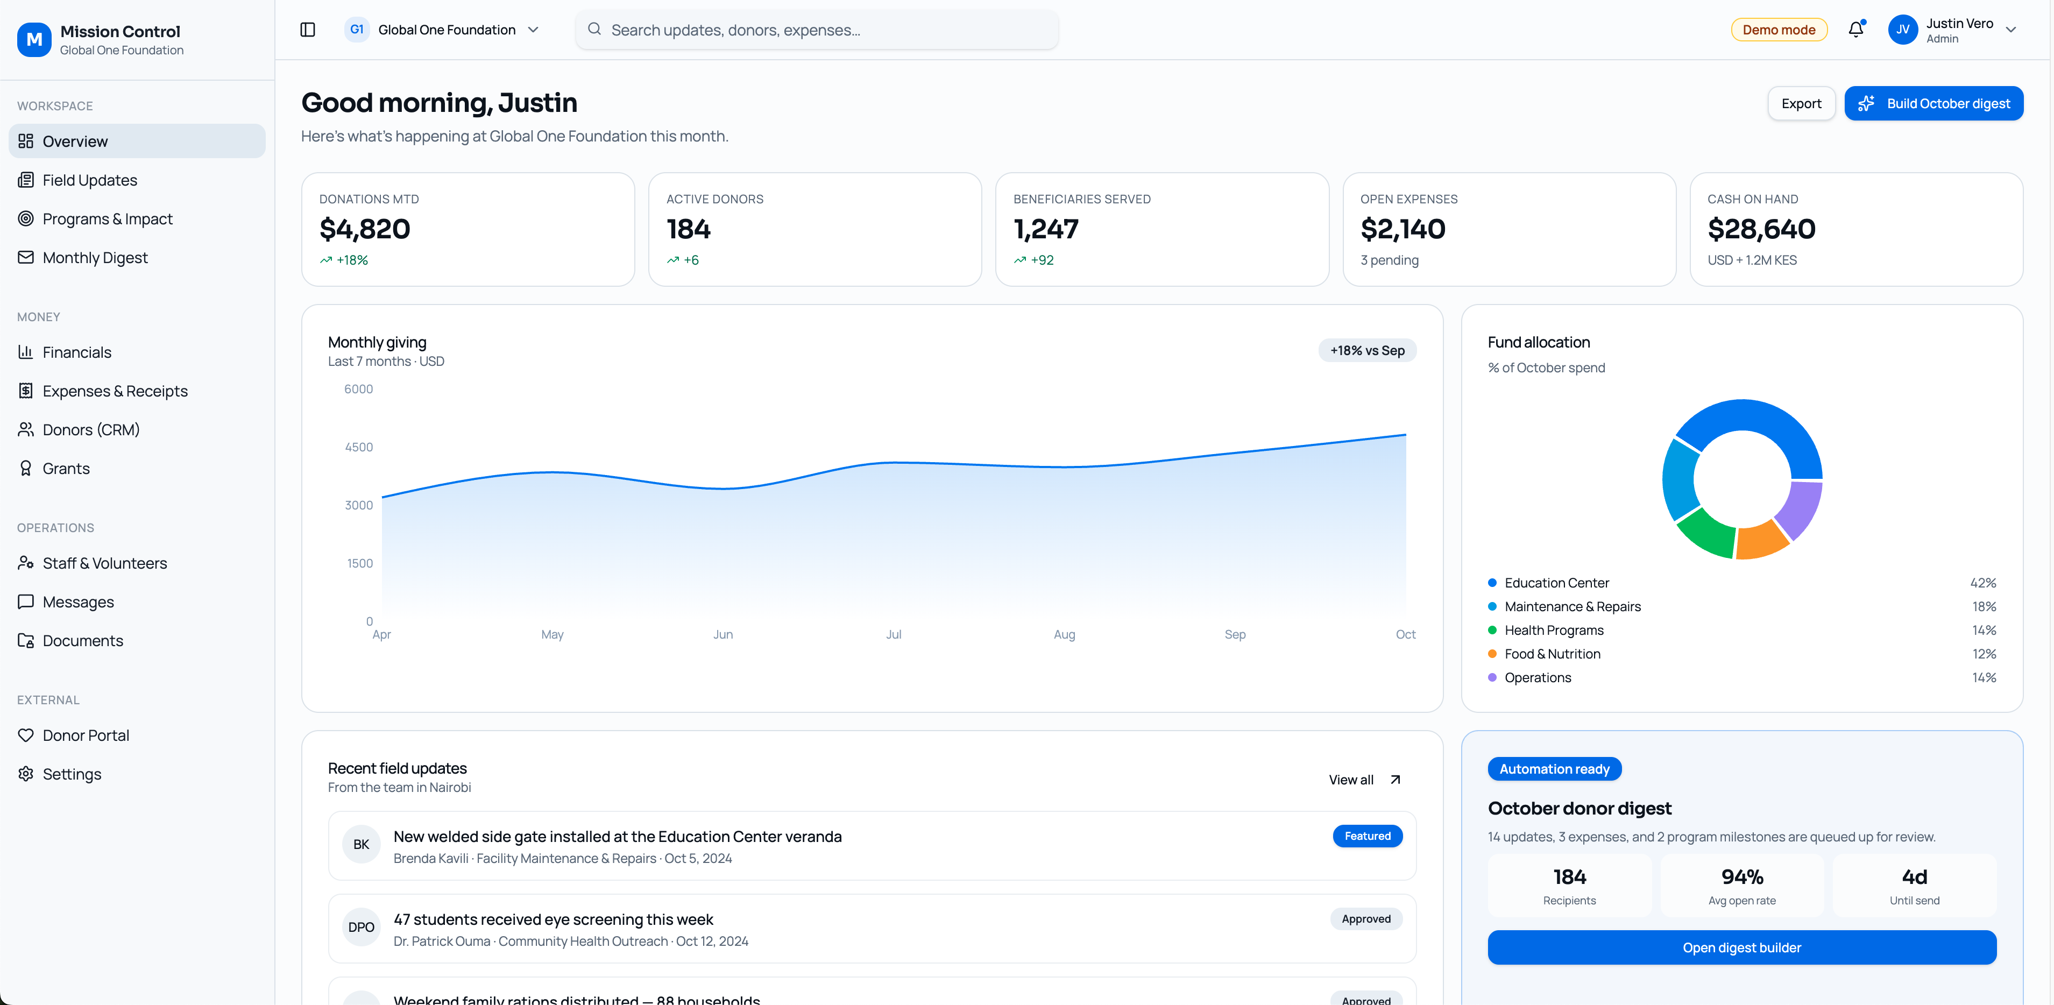Open Grants via its ribbon icon
Image resolution: width=2054 pixels, height=1005 pixels.
pos(25,468)
